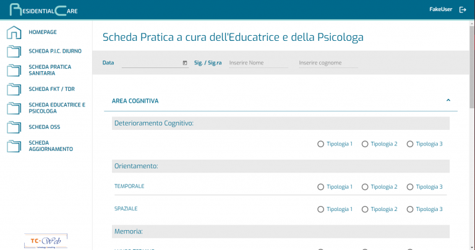Image resolution: width=475 pixels, height=250 pixels.
Task: Click the Area Cognitiva section header
Action: pyautogui.click(x=136, y=100)
